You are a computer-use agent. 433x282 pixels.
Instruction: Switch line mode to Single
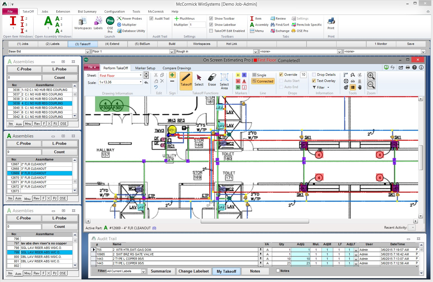[x=259, y=75]
